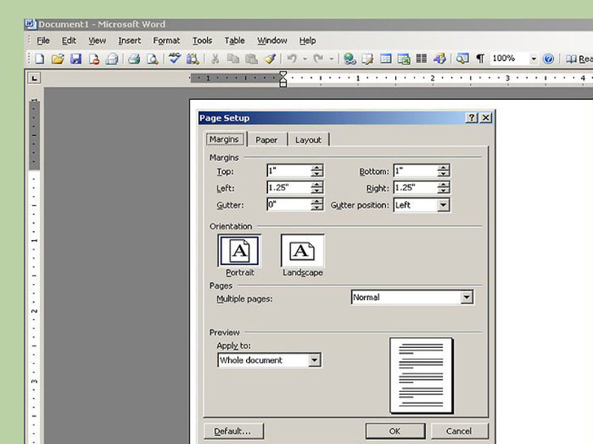Toggle Show/Hide paragraph marks button
Viewport: 593px width, 444px height.
coord(480,59)
